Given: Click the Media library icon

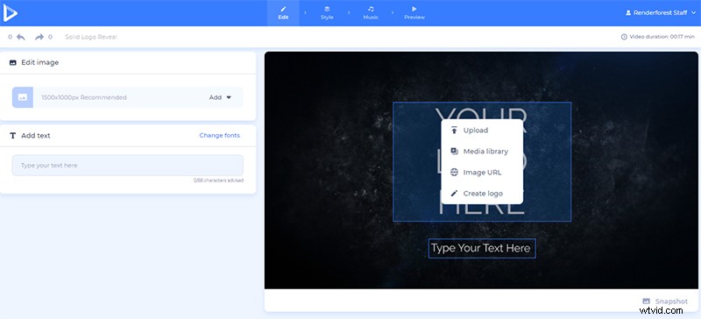Looking at the screenshot, I should (454, 152).
